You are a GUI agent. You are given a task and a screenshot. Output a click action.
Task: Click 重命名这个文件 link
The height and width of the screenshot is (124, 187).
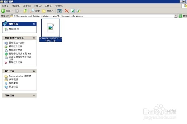click(17, 43)
